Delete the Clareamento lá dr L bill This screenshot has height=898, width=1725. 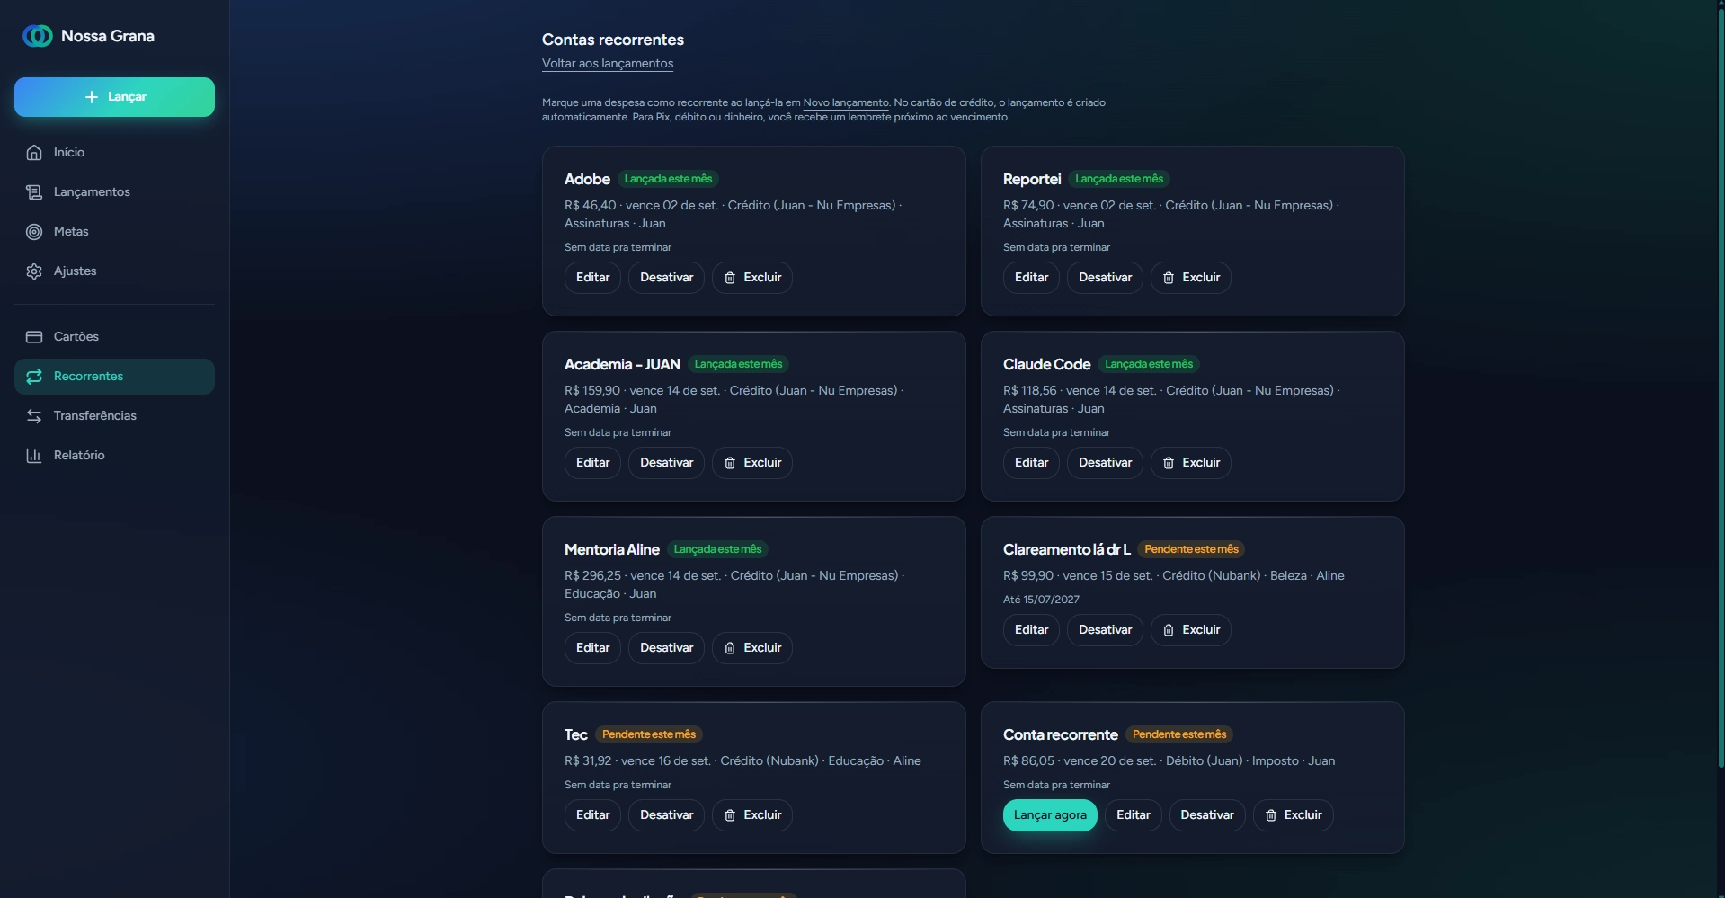pyautogui.click(x=1191, y=630)
